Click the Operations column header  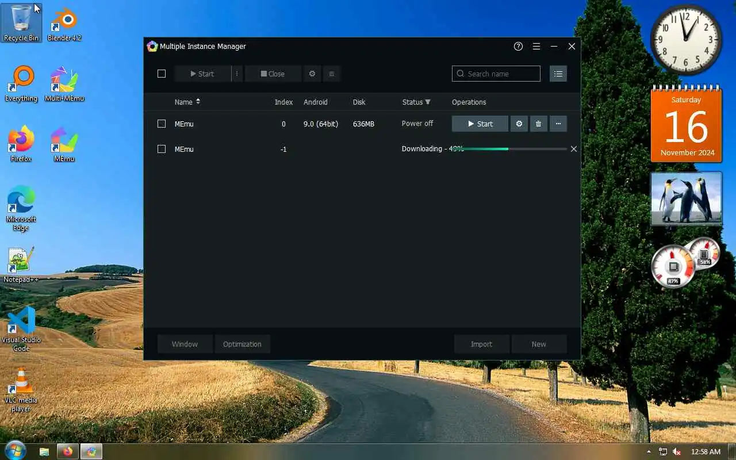coord(469,102)
